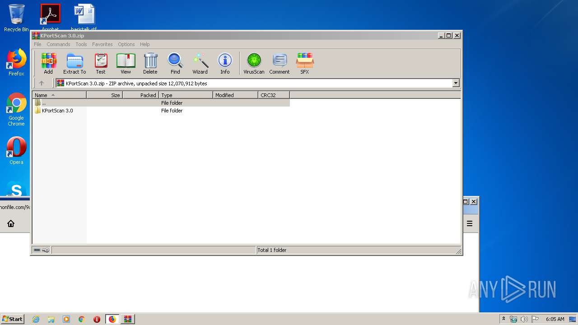Screen dimensions: 578x325
Task: Open Internet Explorer from taskbar
Action: pyautogui.click(x=36, y=319)
